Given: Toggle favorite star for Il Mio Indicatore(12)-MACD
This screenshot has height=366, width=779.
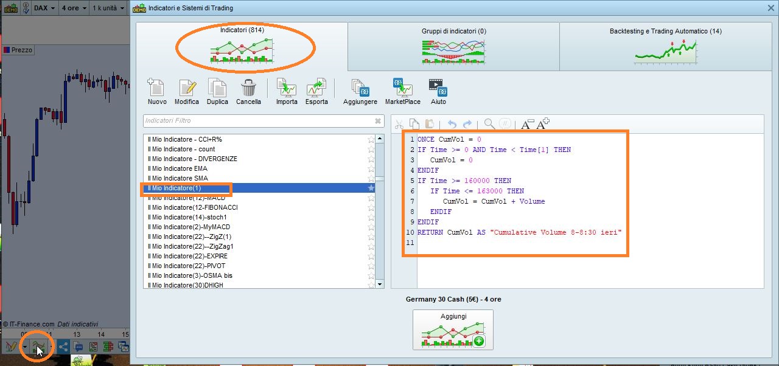Looking at the screenshot, I should coord(371,198).
